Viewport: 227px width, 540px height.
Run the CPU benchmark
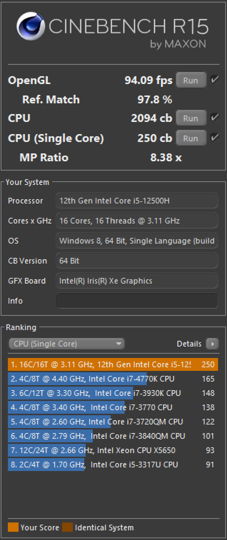tap(191, 118)
